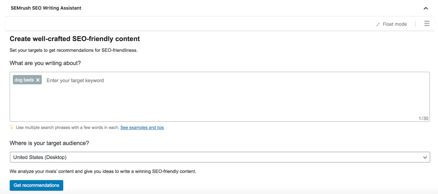Click the 'What are you writing about?' label
This screenshot has height=194, width=438.
click(45, 63)
